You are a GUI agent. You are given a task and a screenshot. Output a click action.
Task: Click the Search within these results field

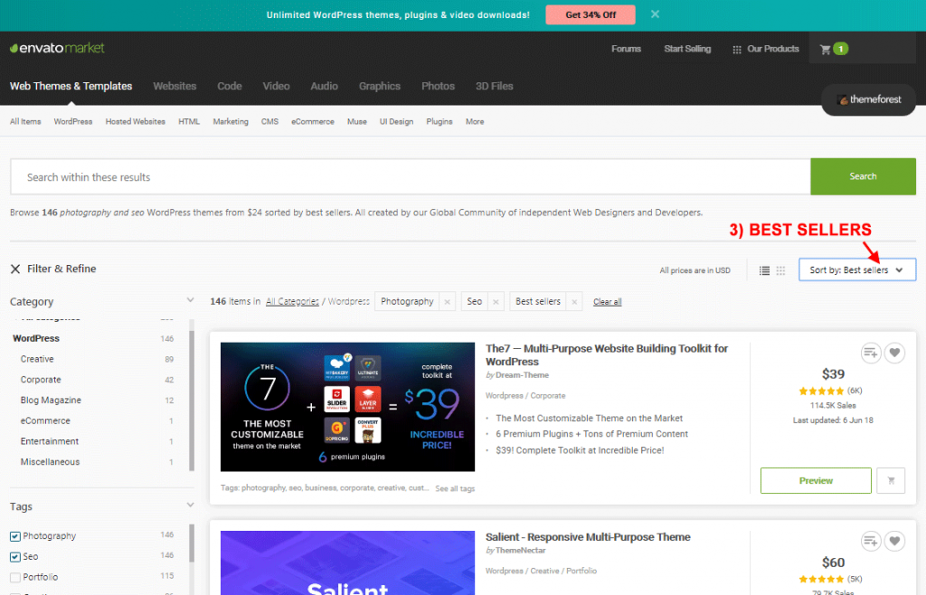coord(411,176)
